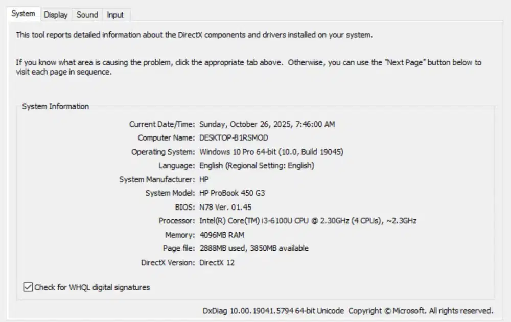The width and height of the screenshot is (511, 322).
Task: Click the System Information group header
Action: click(x=55, y=106)
